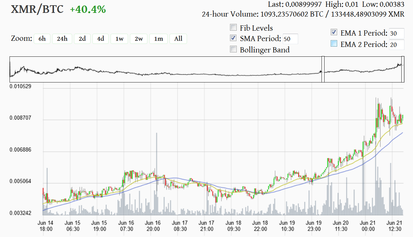Edit the SMA Period value field
413x237 pixels.
(290, 39)
